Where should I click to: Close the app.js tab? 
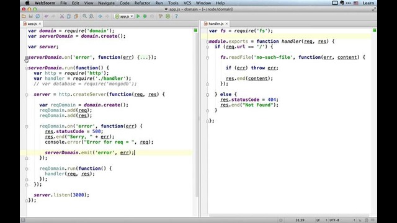pyautogui.click(x=40, y=24)
